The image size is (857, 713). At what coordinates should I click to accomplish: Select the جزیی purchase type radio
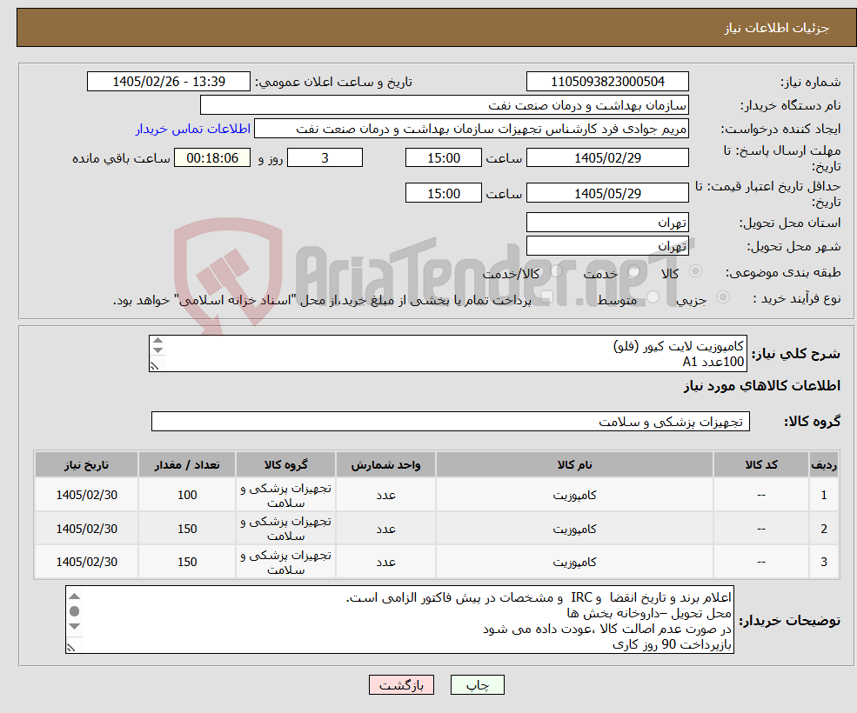[722, 297]
